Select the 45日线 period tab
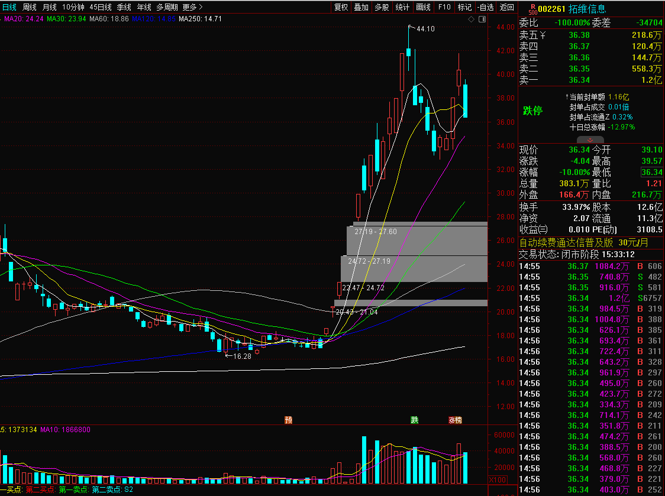 tap(101, 7)
